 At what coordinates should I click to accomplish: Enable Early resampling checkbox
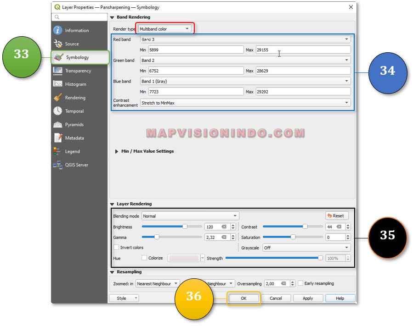(300, 283)
